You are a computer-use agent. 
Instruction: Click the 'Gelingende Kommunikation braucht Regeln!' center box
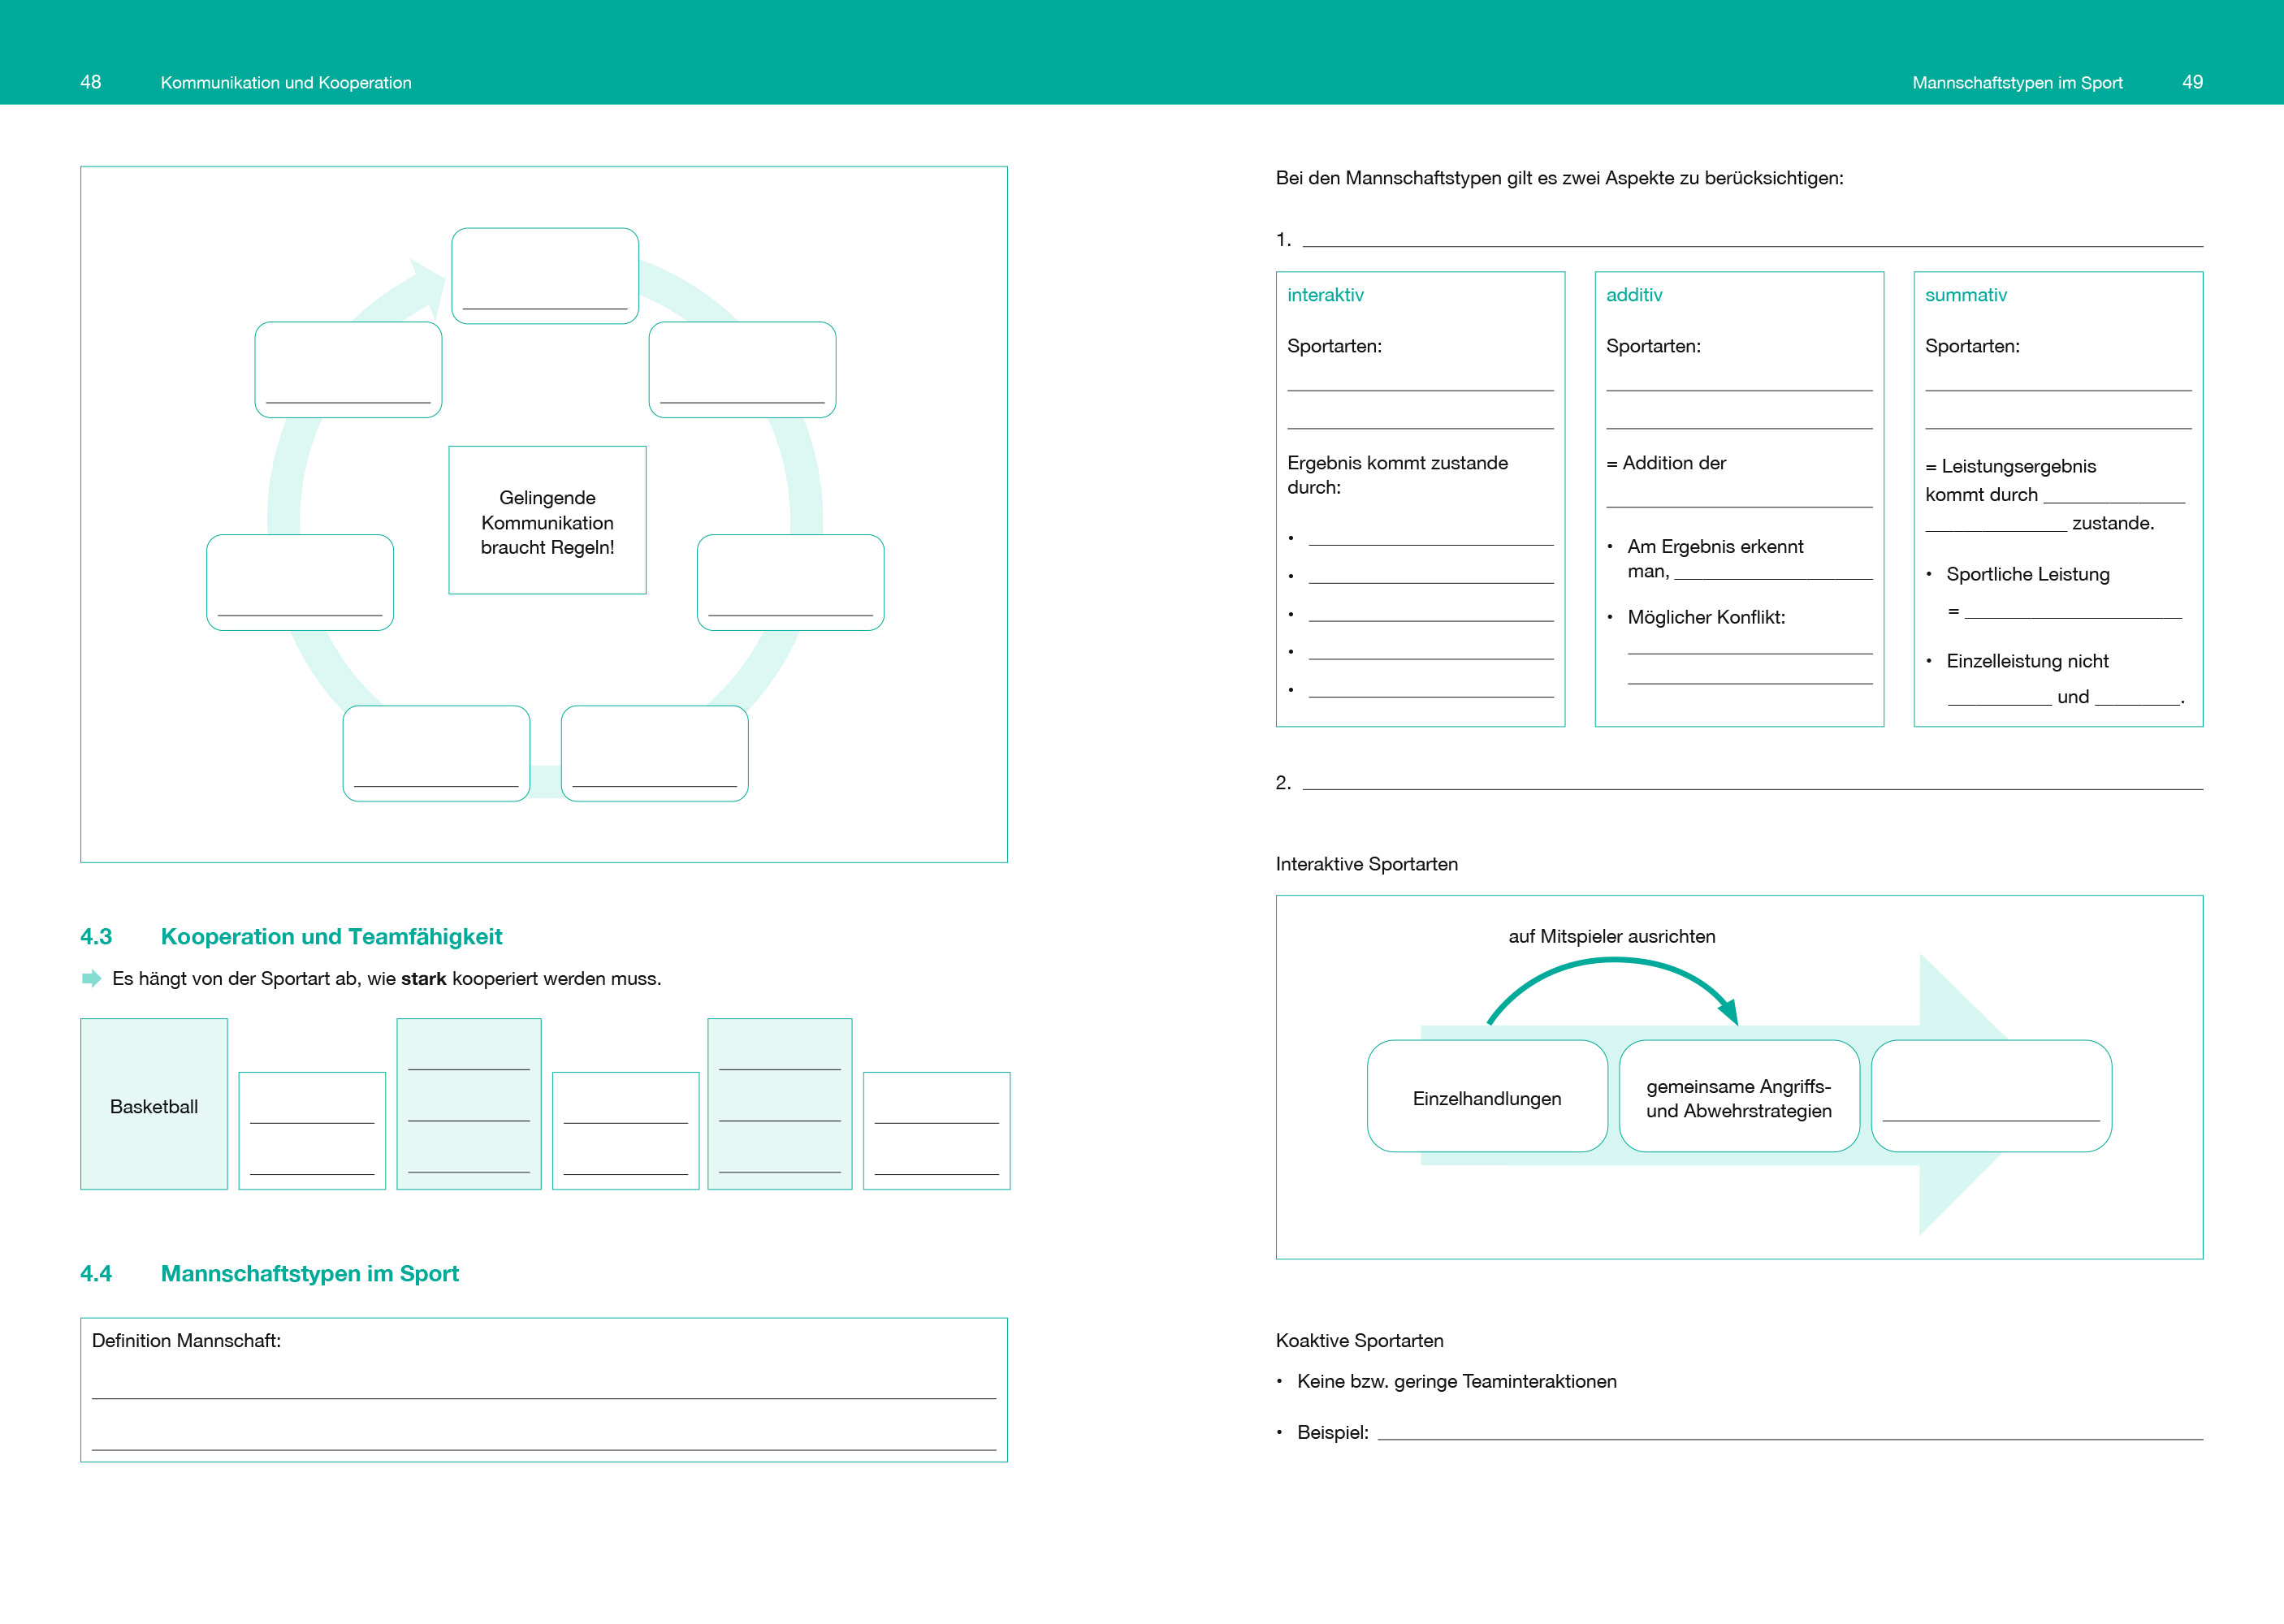[547, 520]
